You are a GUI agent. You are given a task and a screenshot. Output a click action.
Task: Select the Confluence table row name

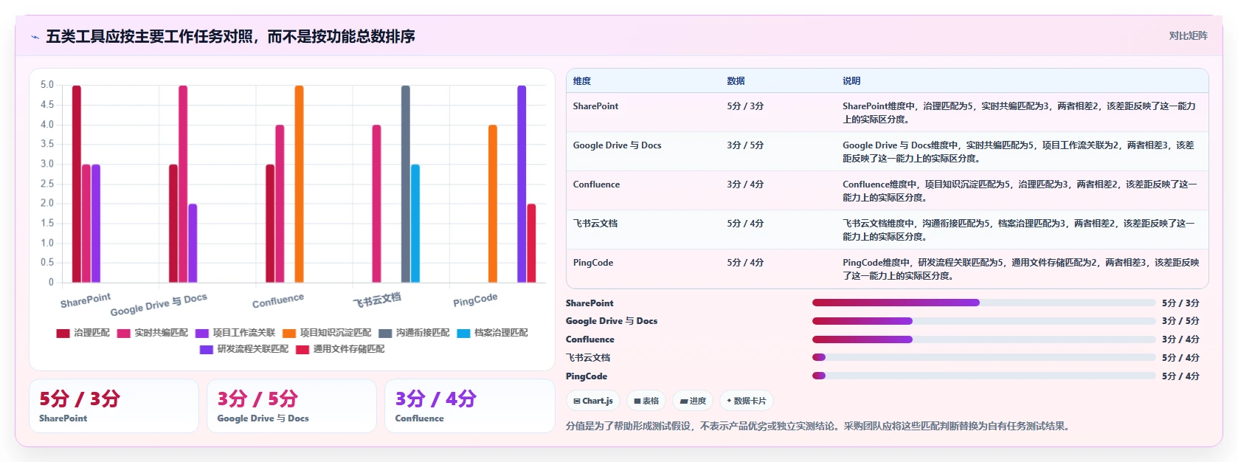(x=596, y=185)
